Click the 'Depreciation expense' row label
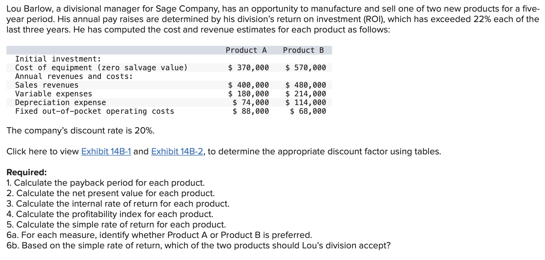The width and height of the screenshot is (545, 260). coord(60,102)
